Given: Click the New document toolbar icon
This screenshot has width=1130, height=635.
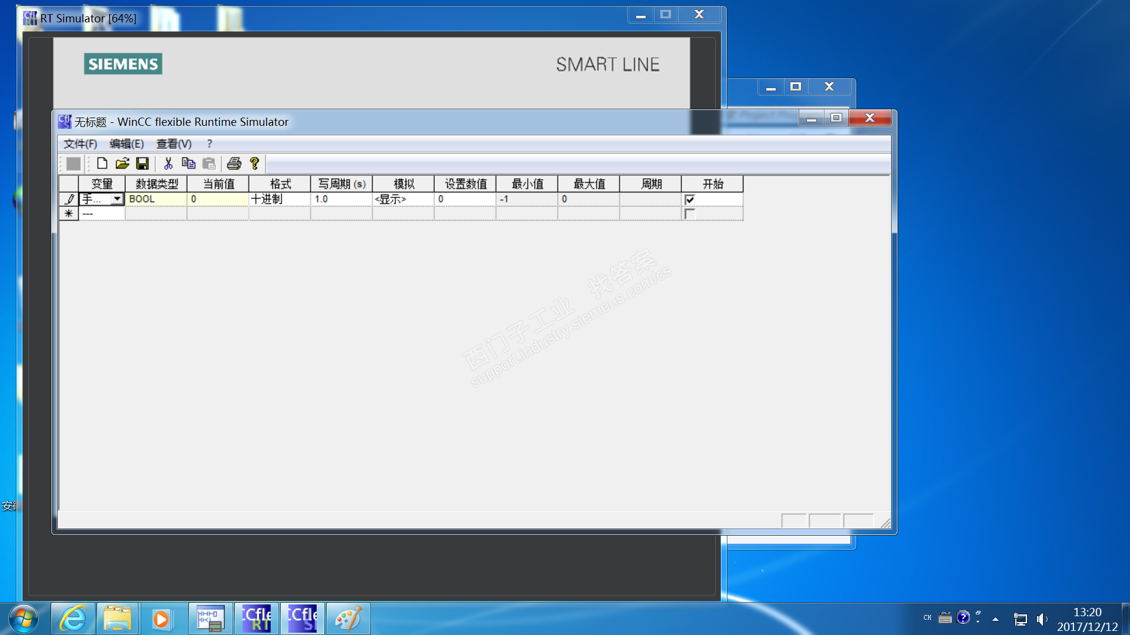Looking at the screenshot, I should tap(102, 163).
